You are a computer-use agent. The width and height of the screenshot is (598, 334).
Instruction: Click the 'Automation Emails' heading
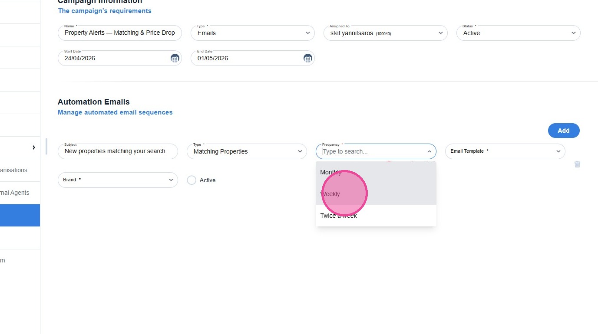pos(94,102)
